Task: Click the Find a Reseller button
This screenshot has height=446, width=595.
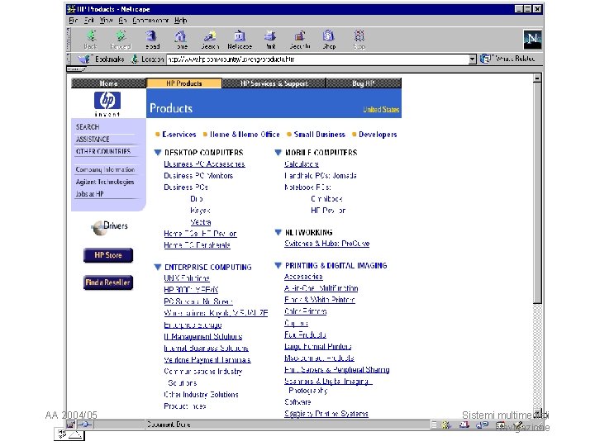Action: pos(108,282)
